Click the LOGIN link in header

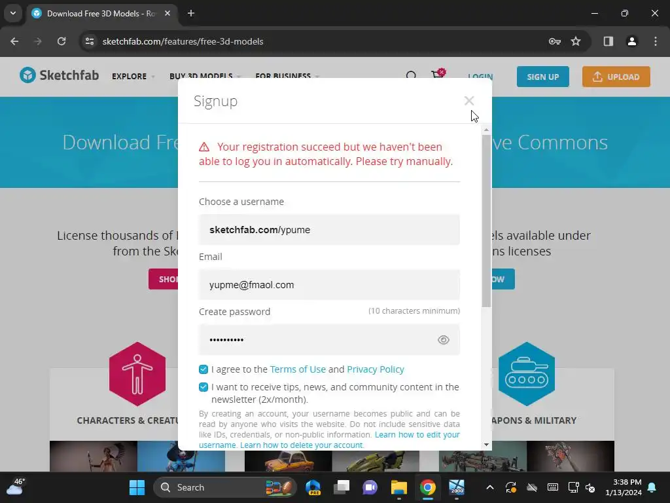point(480,77)
